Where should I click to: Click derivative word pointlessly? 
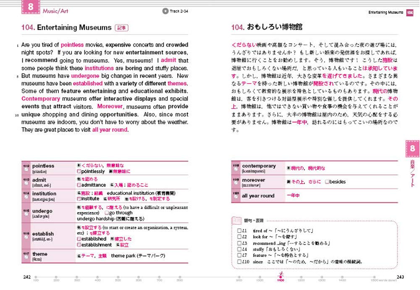(x=93, y=171)
